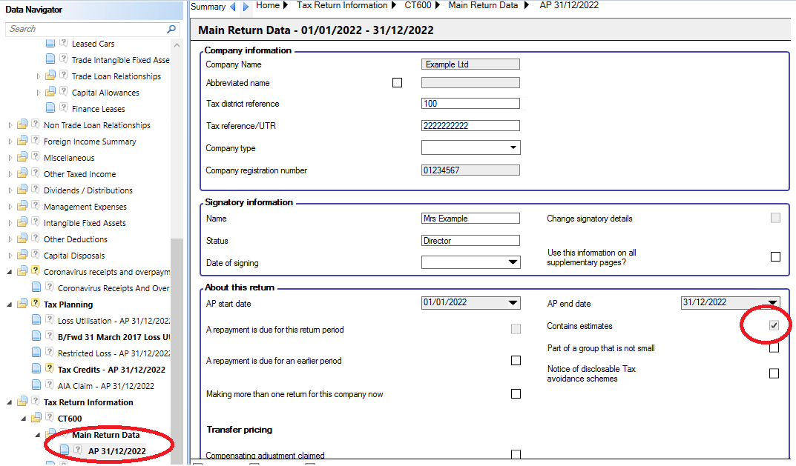Click the page icon of Leased Cars
796x466 pixels.
50,43
